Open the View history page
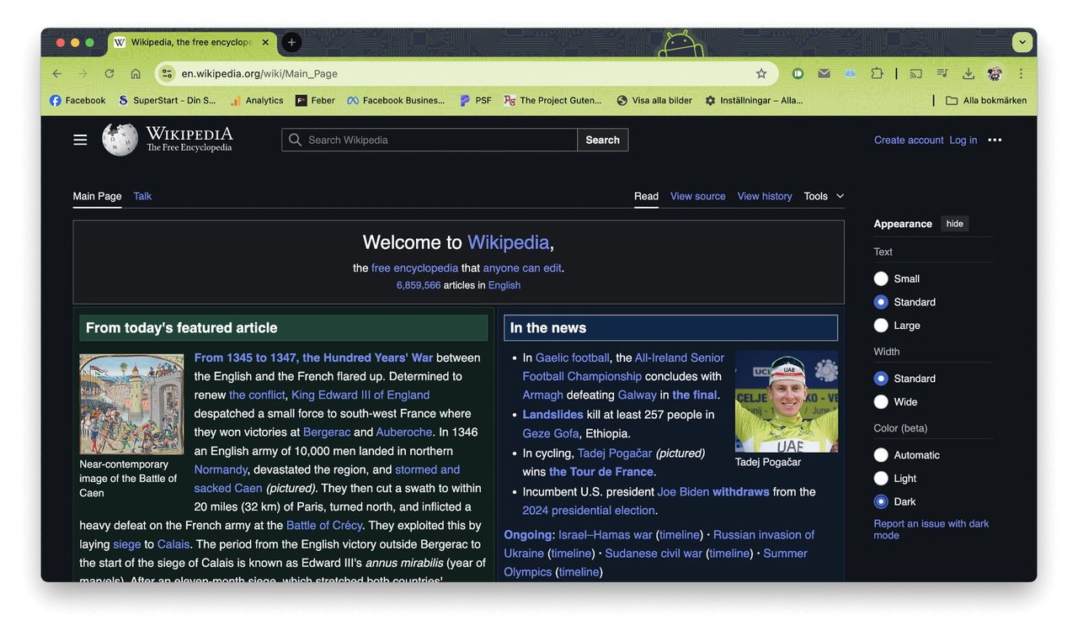The image size is (1078, 636). point(764,196)
